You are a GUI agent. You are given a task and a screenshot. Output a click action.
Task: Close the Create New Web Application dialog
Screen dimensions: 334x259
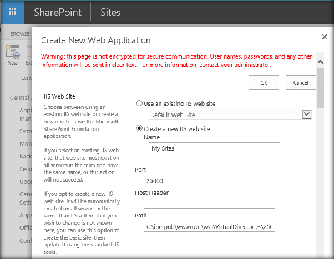point(324,37)
